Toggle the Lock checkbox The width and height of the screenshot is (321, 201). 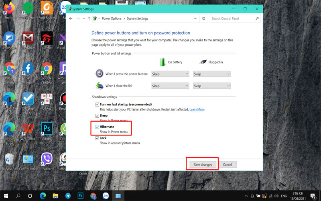97,138
